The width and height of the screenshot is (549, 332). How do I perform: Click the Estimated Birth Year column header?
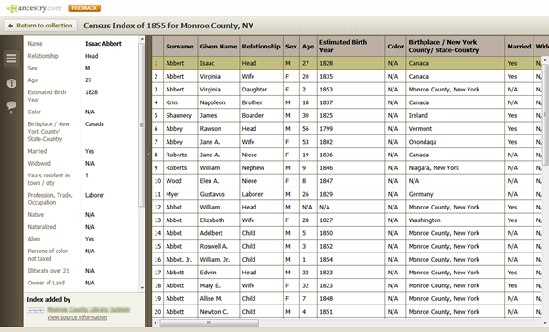coord(350,46)
